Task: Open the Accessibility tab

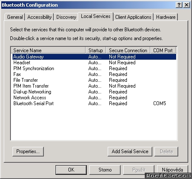Action: coord(39,17)
